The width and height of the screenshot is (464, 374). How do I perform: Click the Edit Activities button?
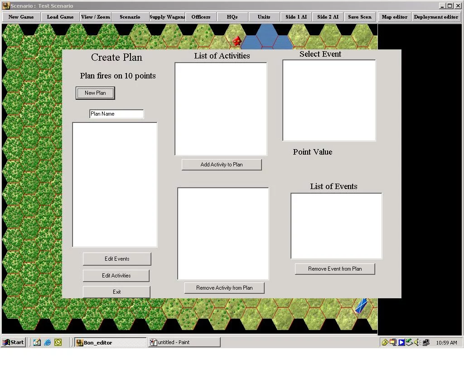click(116, 276)
